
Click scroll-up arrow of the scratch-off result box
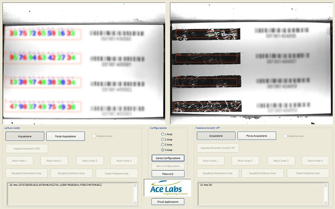326,185
